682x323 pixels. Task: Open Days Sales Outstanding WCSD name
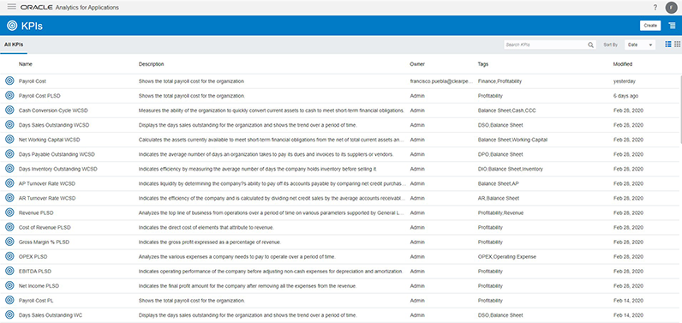[54, 125]
